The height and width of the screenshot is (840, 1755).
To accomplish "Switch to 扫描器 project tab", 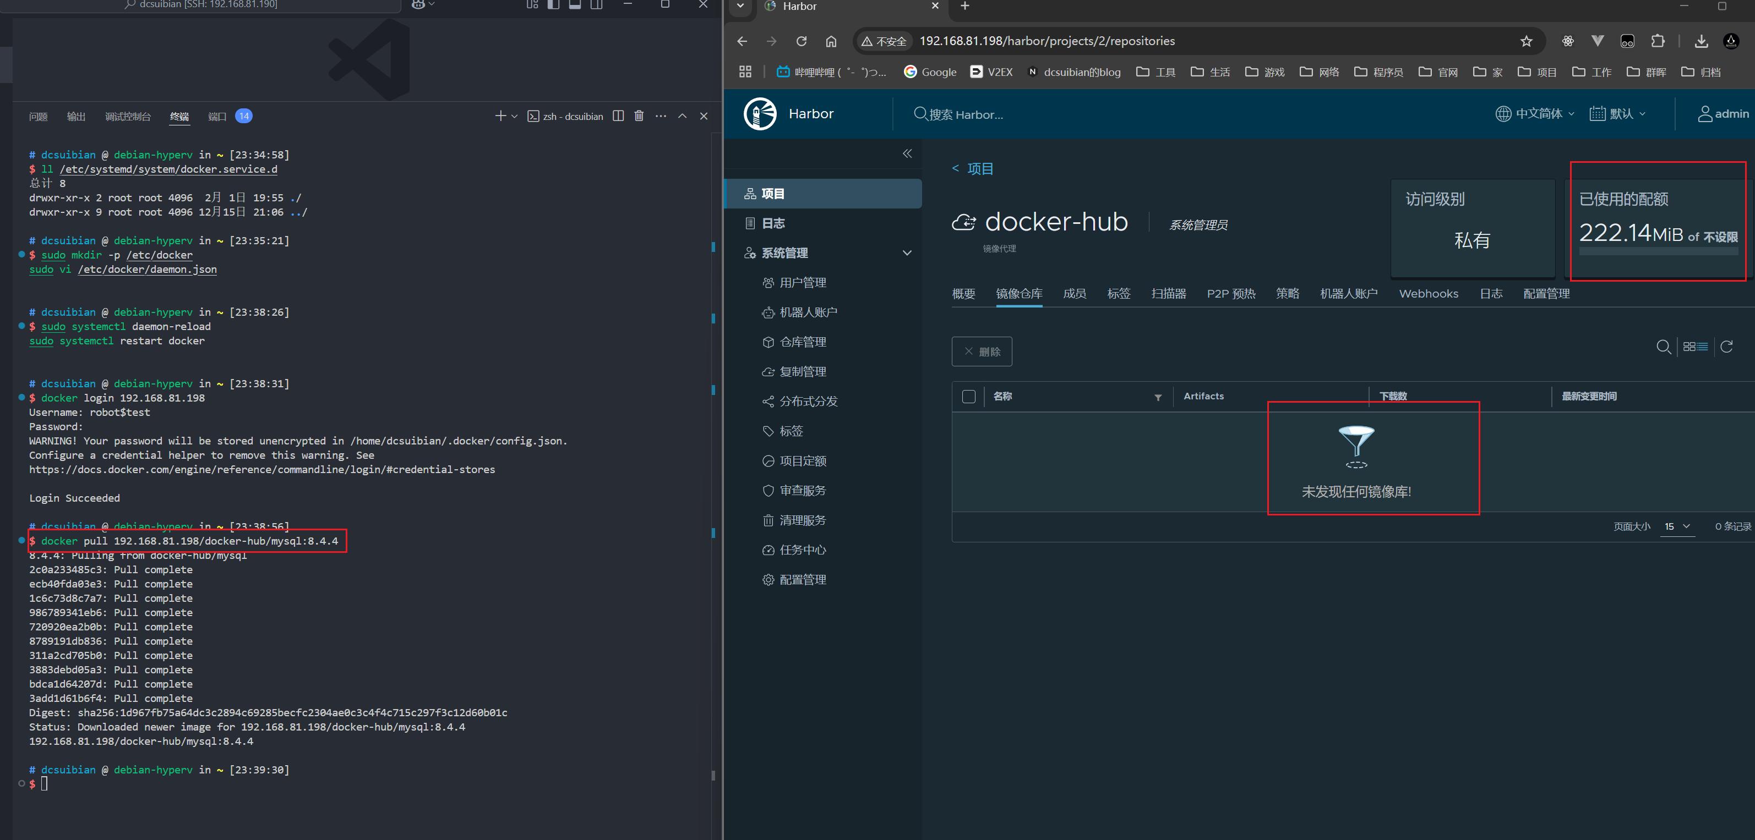I will 1168,294.
